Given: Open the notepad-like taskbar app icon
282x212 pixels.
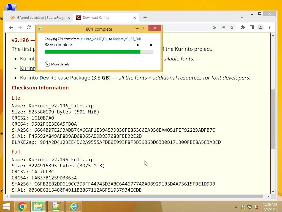Looking at the screenshot, I should tap(56, 206).
